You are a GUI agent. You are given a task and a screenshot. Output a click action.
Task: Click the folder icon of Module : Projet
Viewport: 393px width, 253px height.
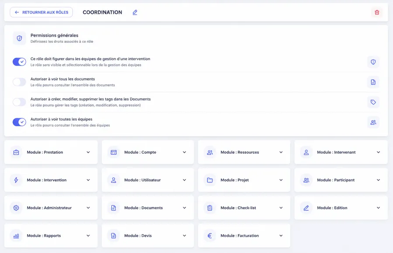(210, 180)
